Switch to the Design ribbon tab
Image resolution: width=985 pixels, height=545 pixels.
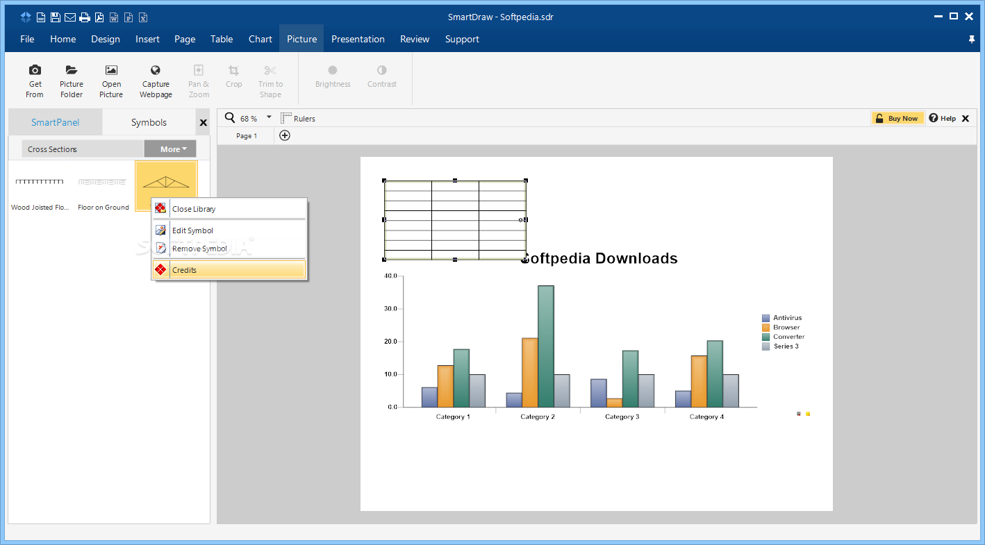(x=106, y=39)
